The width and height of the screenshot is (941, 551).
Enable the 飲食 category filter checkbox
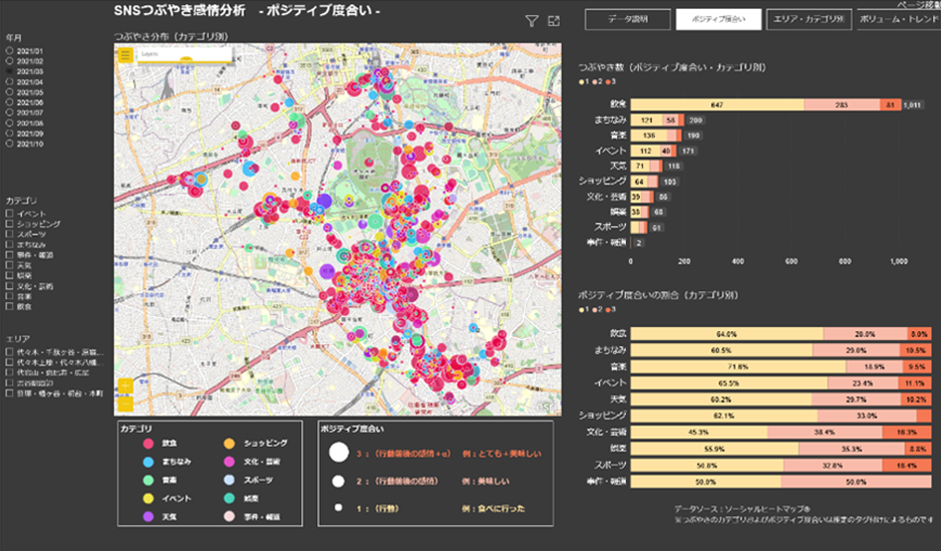[9, 307]
